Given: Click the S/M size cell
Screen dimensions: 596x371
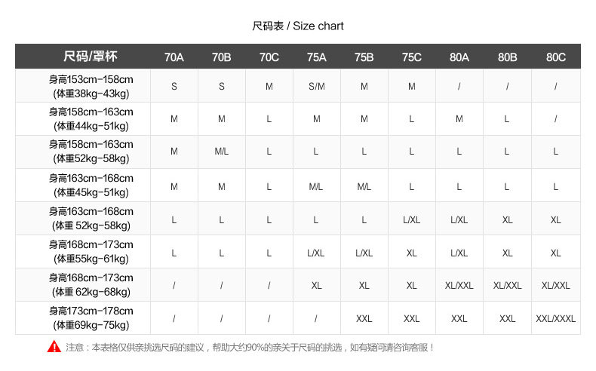Looking at the screenshot, I should pyautogui.click(x=316, y=86).
